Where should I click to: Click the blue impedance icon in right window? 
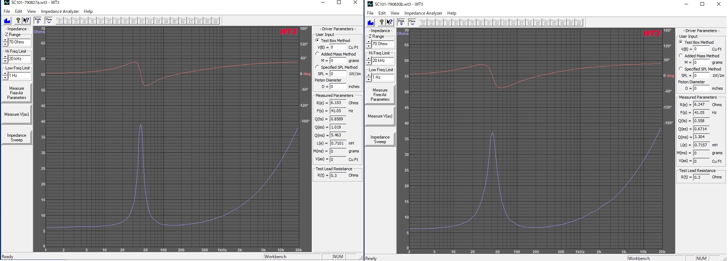(371, 22)
